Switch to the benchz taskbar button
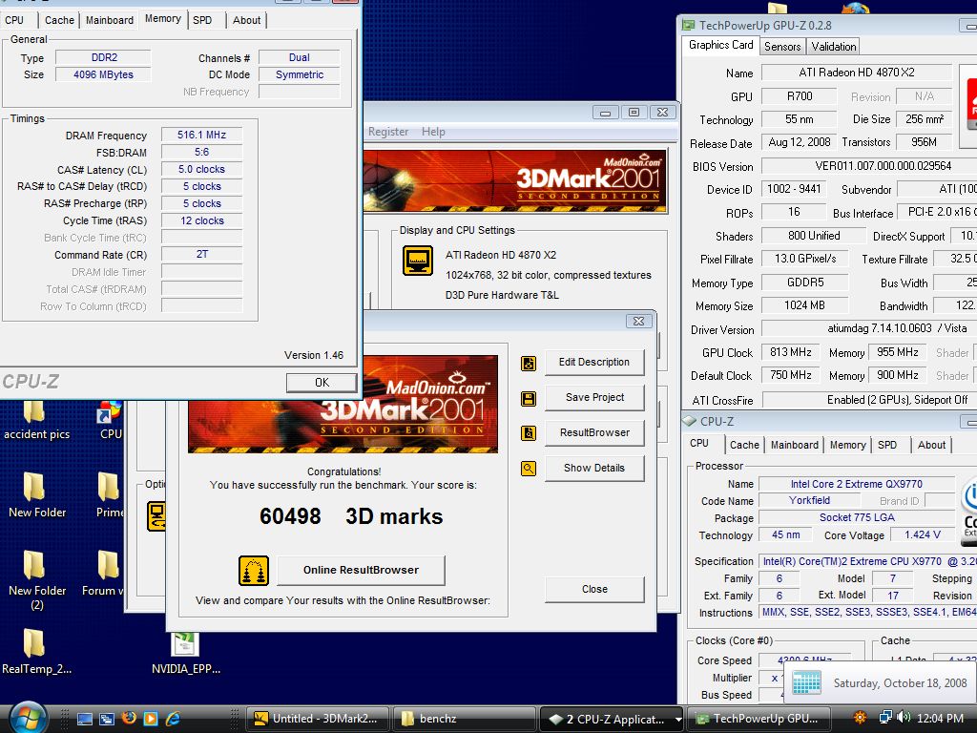The width and height of the screenshot is (977, 733). coord(465,719)
